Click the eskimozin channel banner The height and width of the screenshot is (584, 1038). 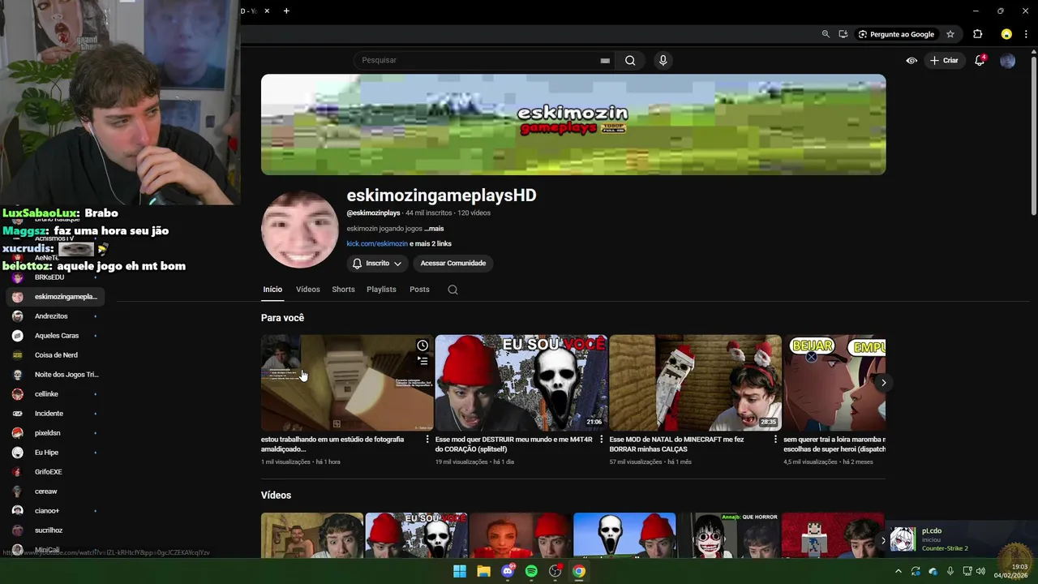tap(573, 124)
